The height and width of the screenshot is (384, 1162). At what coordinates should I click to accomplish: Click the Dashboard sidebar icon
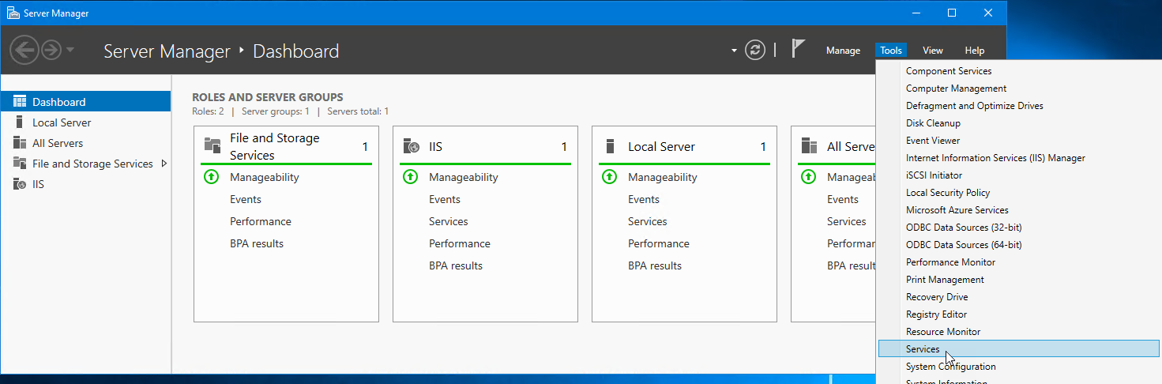(20, 102)
